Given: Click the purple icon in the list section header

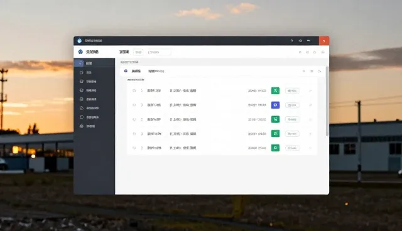Looking at the screenshot, I should (126, 71).
